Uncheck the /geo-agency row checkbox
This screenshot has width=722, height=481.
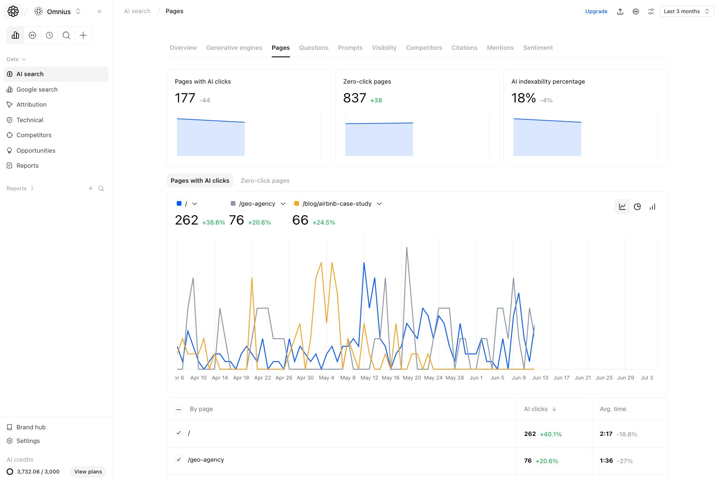(x=179, y=459)
